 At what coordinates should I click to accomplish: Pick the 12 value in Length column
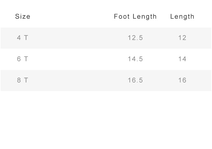(182, 38)
